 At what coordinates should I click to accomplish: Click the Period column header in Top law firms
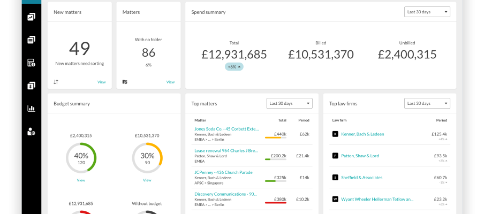coord(441,120)
